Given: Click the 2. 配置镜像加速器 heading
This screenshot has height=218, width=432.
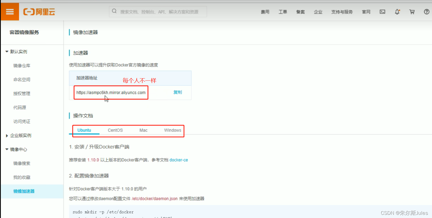Looking at the screenshot, I should pos(89,176).
